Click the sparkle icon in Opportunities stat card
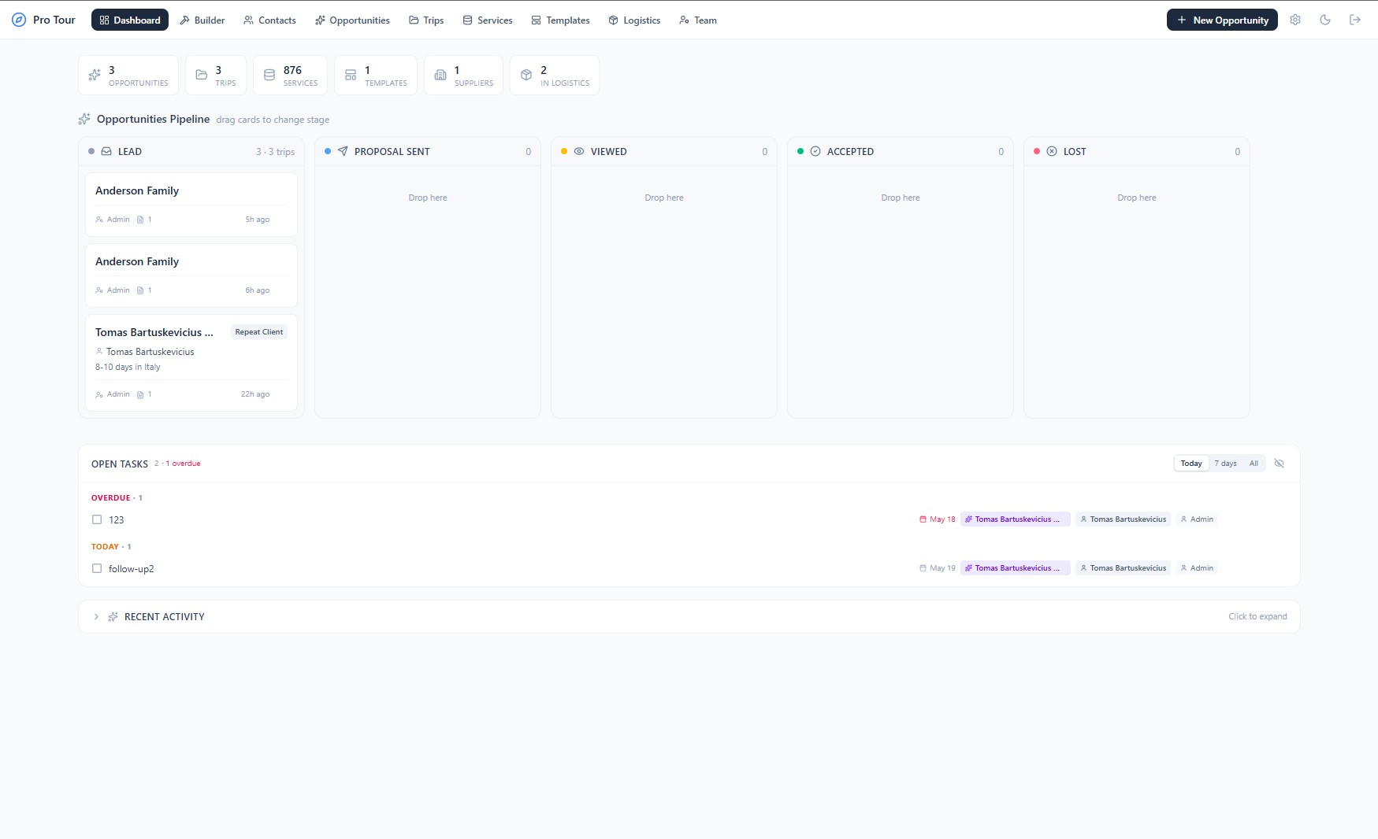The width and height of the screenshot is (1378, 839). (x=95, y=76)
